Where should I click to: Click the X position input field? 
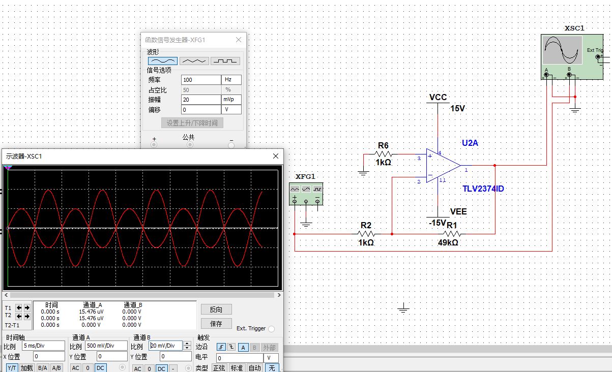tap(49, 356)
